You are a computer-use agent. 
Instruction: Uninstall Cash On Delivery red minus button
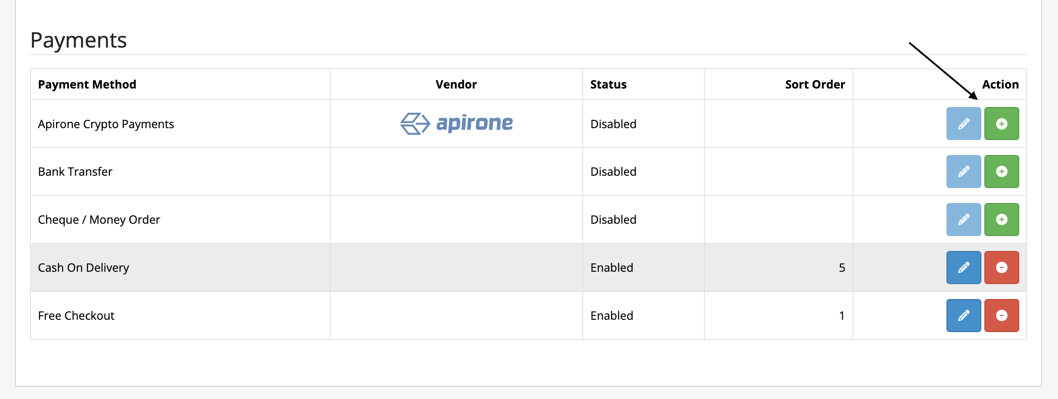coord(1002,267)
